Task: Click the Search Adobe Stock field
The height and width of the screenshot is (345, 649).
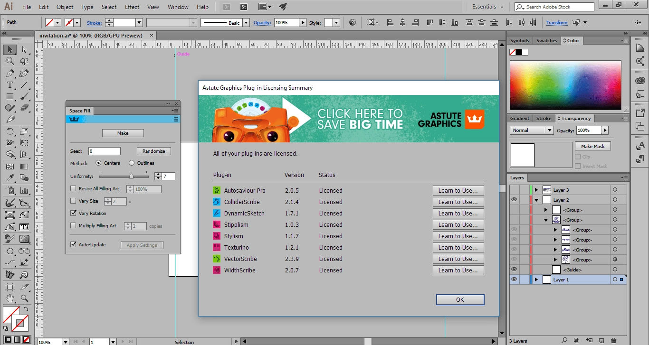Action: click(x=554, y=7)
